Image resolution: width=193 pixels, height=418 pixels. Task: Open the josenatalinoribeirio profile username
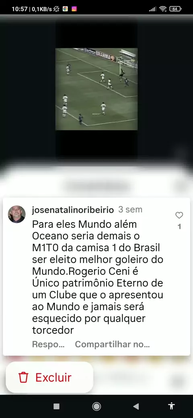click(73, 210)
